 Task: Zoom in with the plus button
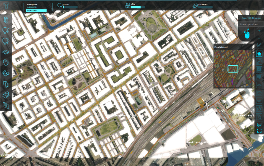259,31
